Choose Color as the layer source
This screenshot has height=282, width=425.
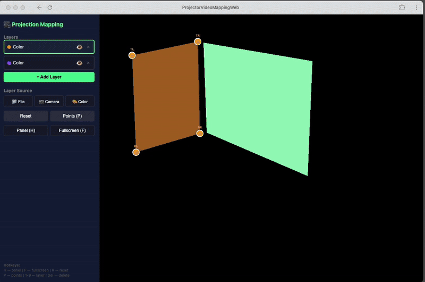pyautogui.click(x=80, y=102)
